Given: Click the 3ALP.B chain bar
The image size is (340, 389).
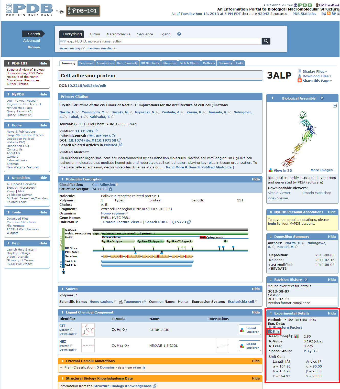Looking at the screenshot, I should (147, 261).
